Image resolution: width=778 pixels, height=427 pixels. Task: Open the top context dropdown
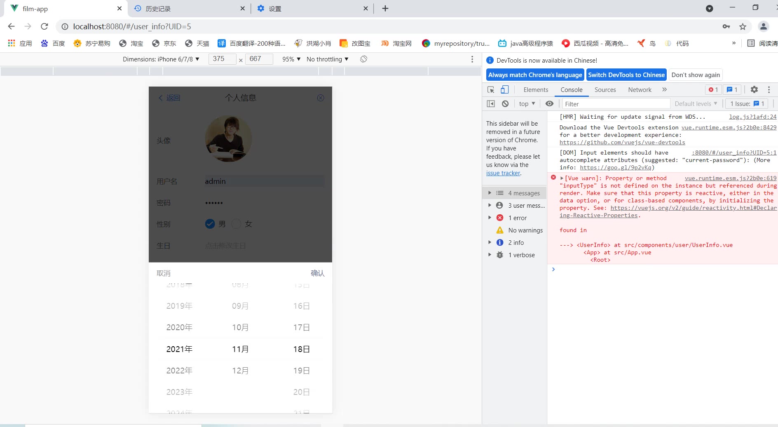[527, 103]
